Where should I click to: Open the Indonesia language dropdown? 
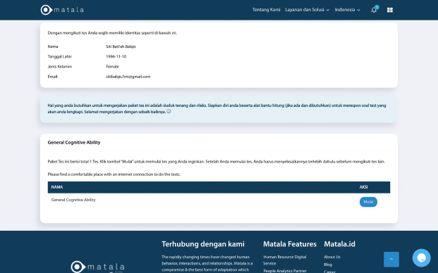[x=348, y=10]
